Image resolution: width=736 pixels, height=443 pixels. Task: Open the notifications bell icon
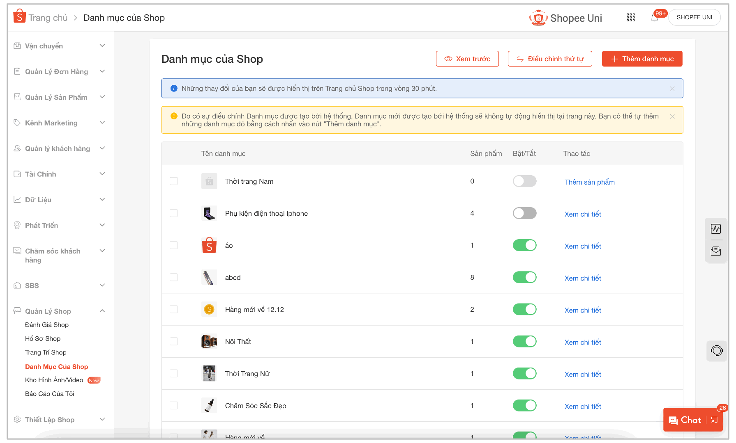pos(654,18)
